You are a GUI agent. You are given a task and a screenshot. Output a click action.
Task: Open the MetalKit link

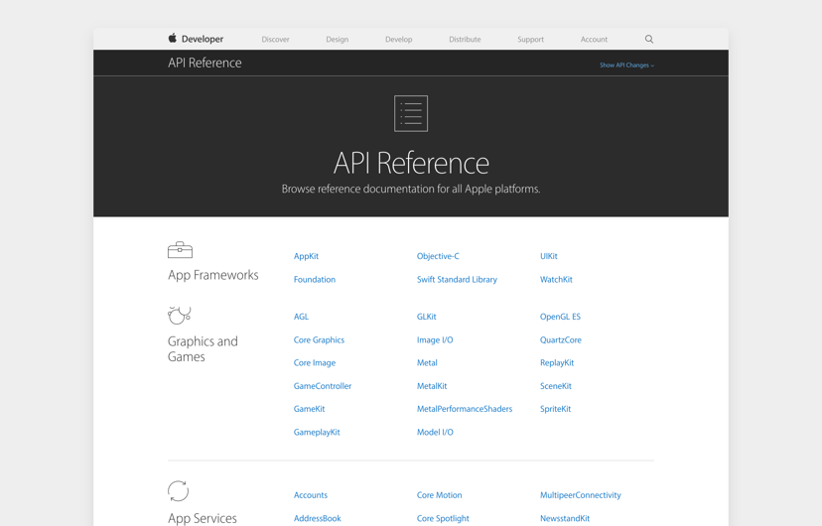[x=432, y=386]
